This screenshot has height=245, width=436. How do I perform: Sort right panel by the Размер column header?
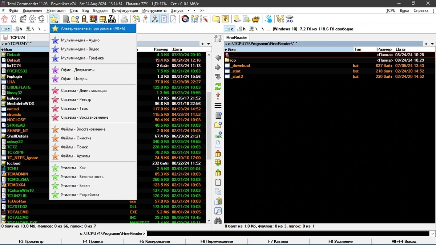pos(384,49)
